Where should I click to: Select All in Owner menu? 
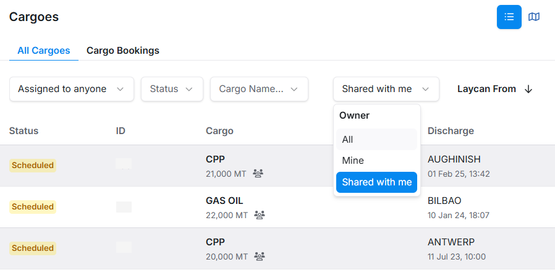pos(377,140)
